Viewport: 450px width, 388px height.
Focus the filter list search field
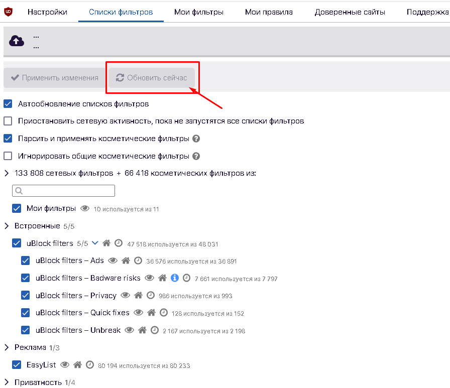point(63,191)
